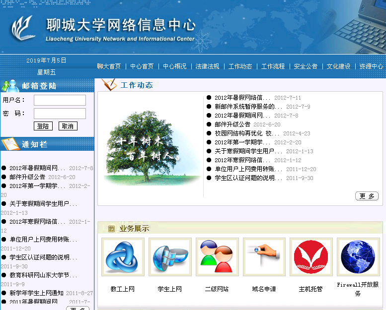This screenshot has width=386, height=310.
Task: Focus the 用户名 input field
Action: pos(60,100)
